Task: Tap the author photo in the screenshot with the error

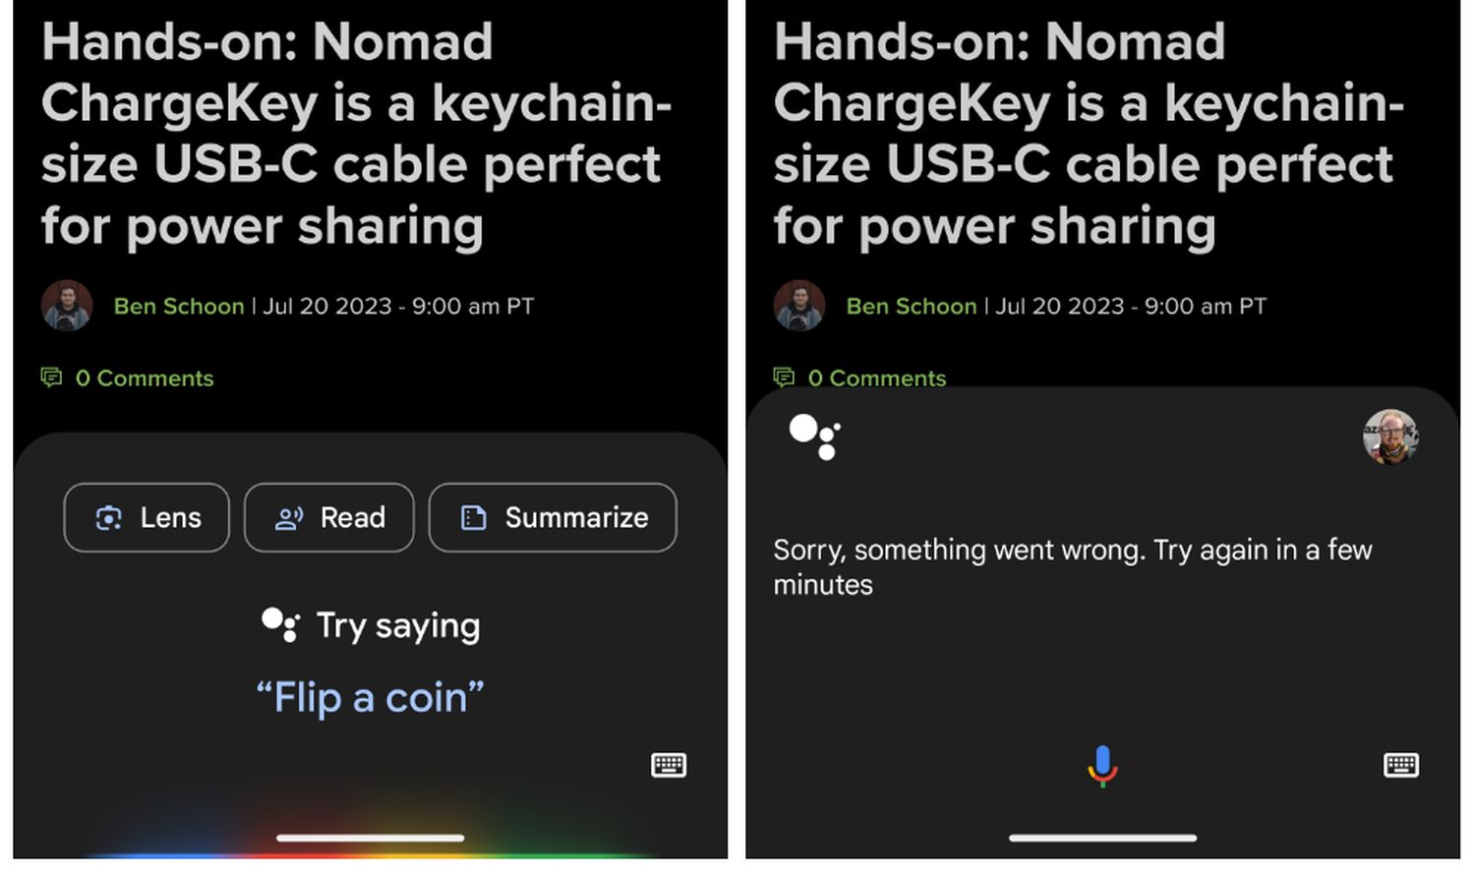Action: pyautogui.click(x=799, y=306)
